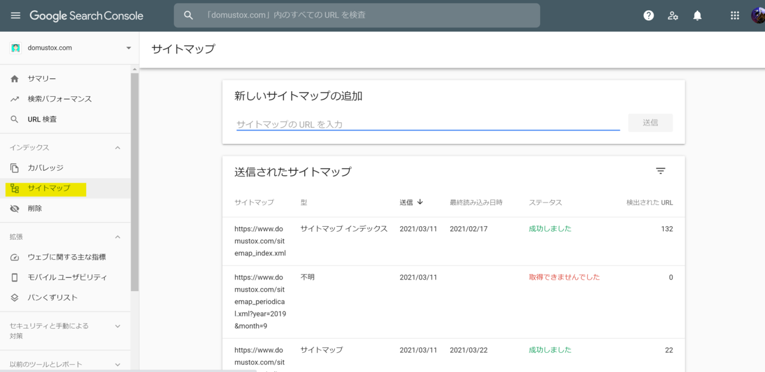Click the trend-line icon for 検索パフォーマンス
Viewport: 765px width, 372px height.
15,99
